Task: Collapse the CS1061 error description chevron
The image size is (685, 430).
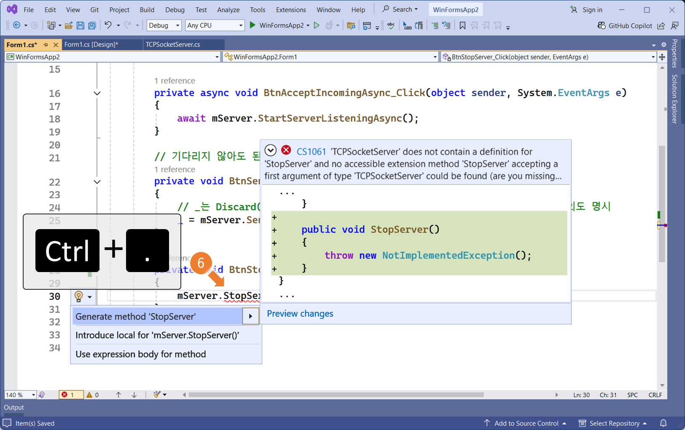Action: (x=271, y=150)
